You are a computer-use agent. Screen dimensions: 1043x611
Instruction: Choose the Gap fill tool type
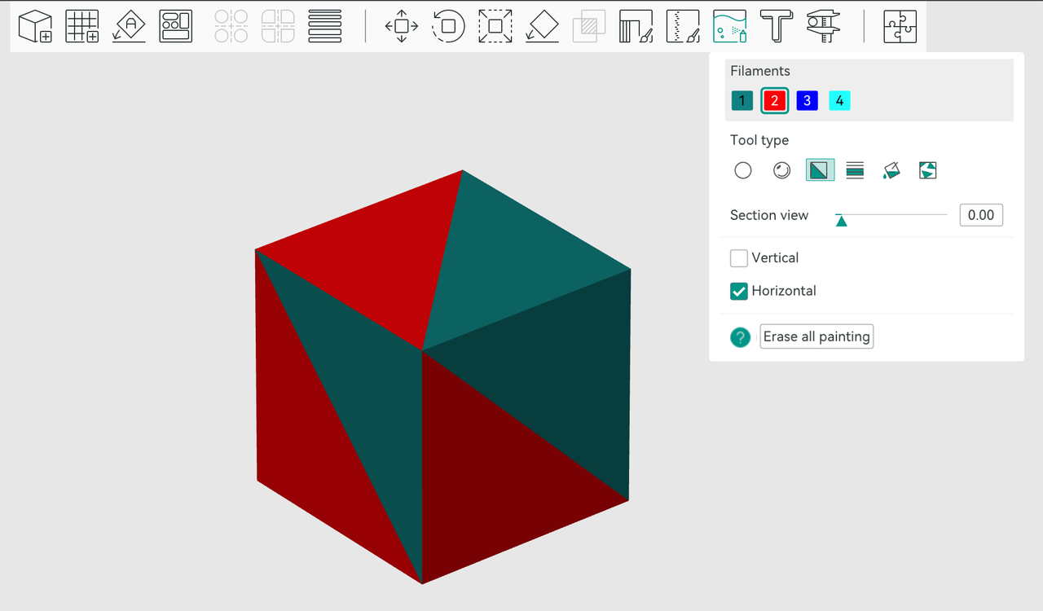(927, 170)
